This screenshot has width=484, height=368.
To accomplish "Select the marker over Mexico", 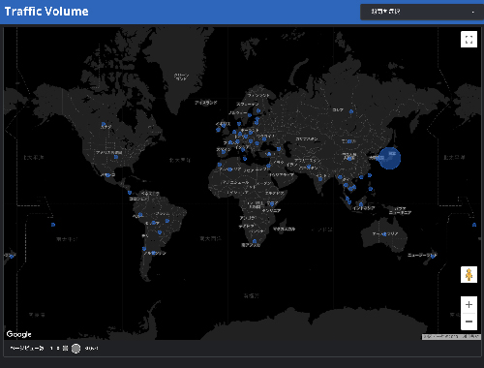I will 108,175.
